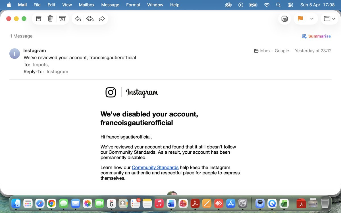The height and width of the screenshot is (213, 341).
Task: Click Instagram sender avatar
Action: 14,54
